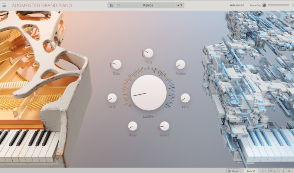Image resolution: width=294 pixels, height=173 pixels.
Task: Click the Reverb macro knob
Action: [x=164, y=126]
